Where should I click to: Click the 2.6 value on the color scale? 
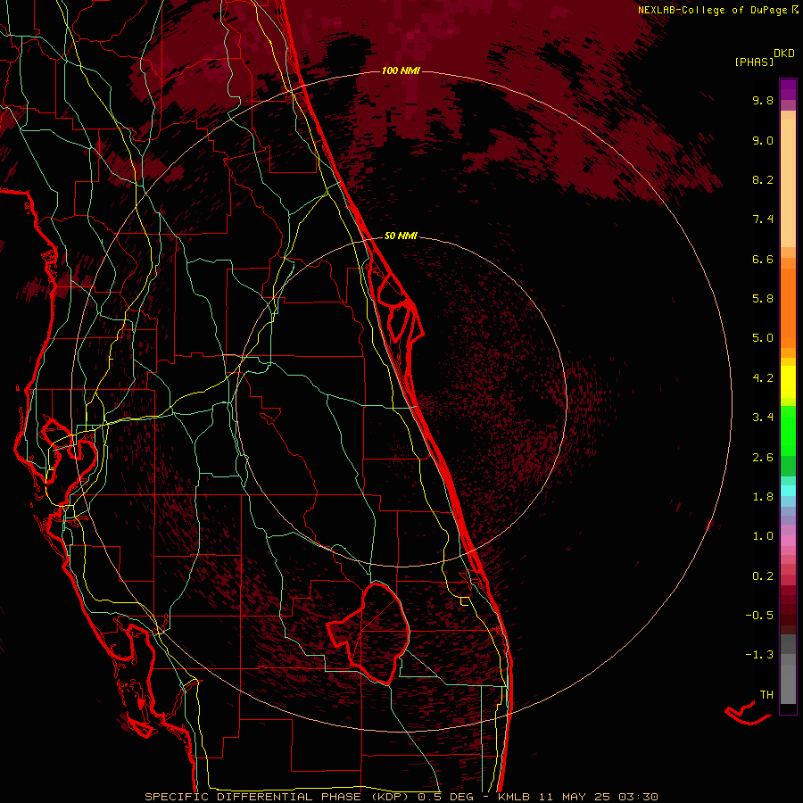pyautogui.click(x=763, y=458)
